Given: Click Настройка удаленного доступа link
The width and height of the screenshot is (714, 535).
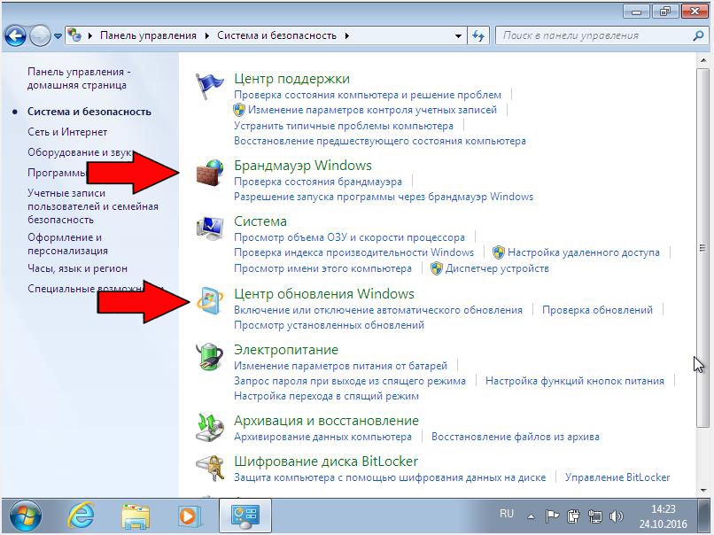Looking at the screenshot, I should (583, 252).
